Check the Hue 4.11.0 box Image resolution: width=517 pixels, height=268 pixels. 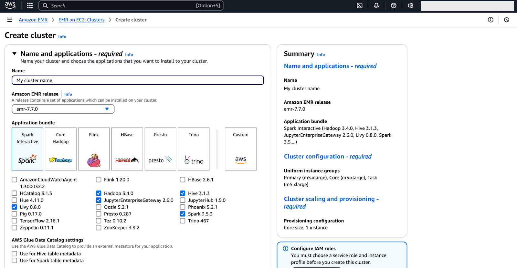coord(15,200)
